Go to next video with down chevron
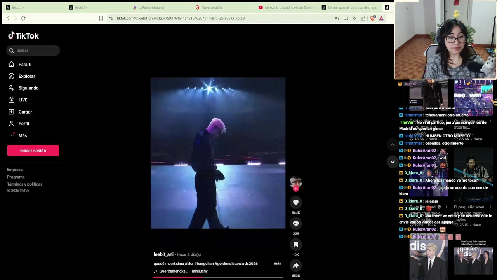Image resolution: width=497 pixels, height=280 pixels. (393, 162)
